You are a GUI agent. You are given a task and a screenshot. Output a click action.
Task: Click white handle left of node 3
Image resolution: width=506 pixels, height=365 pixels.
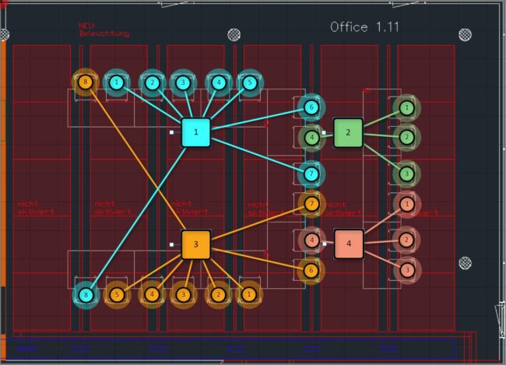172,244
